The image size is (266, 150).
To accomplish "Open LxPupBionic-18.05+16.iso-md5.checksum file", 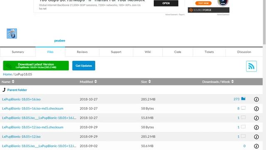I will [x=32, y=108].
